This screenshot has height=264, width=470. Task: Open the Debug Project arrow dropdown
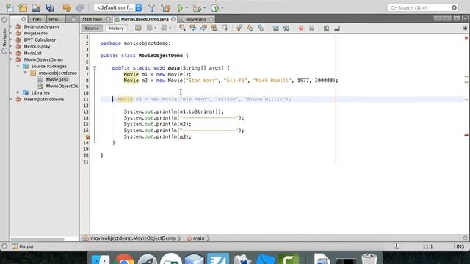204,8
